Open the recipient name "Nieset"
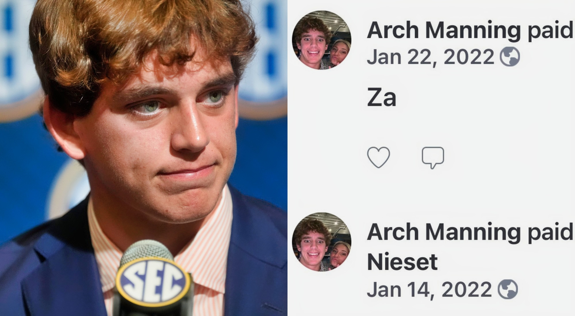575x316 pixels. tap(402, 262)
